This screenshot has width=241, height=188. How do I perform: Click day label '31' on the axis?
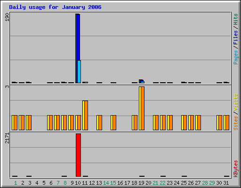[226, 183]
